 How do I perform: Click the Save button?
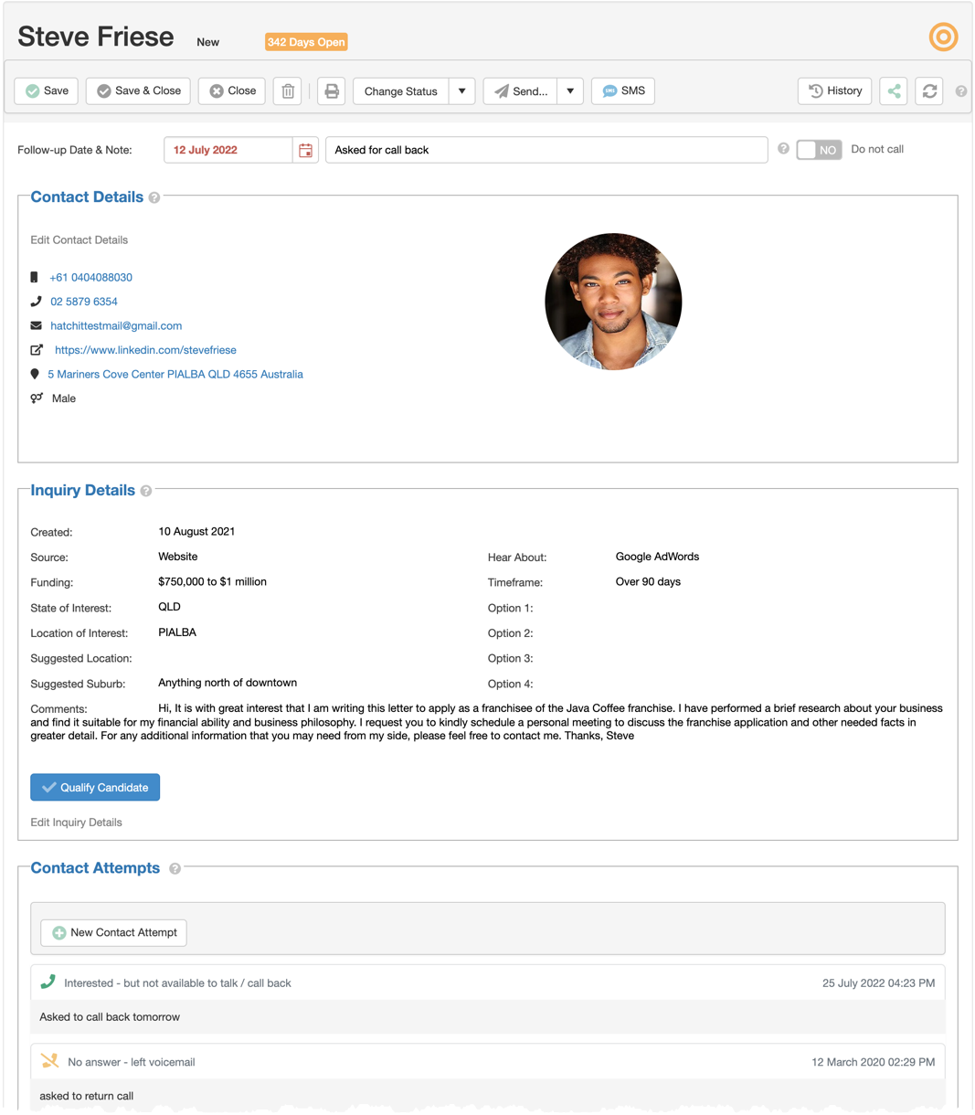coord(47,91)
